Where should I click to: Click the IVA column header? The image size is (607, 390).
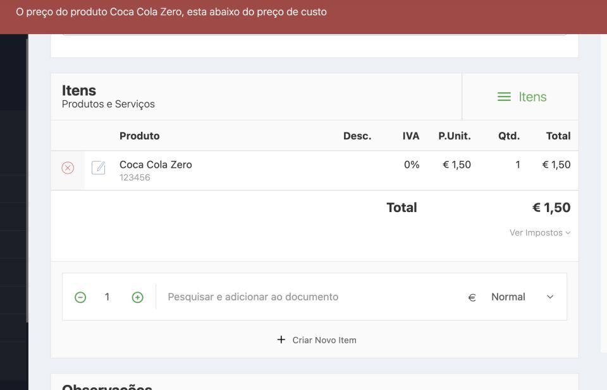tap(411, 136)
